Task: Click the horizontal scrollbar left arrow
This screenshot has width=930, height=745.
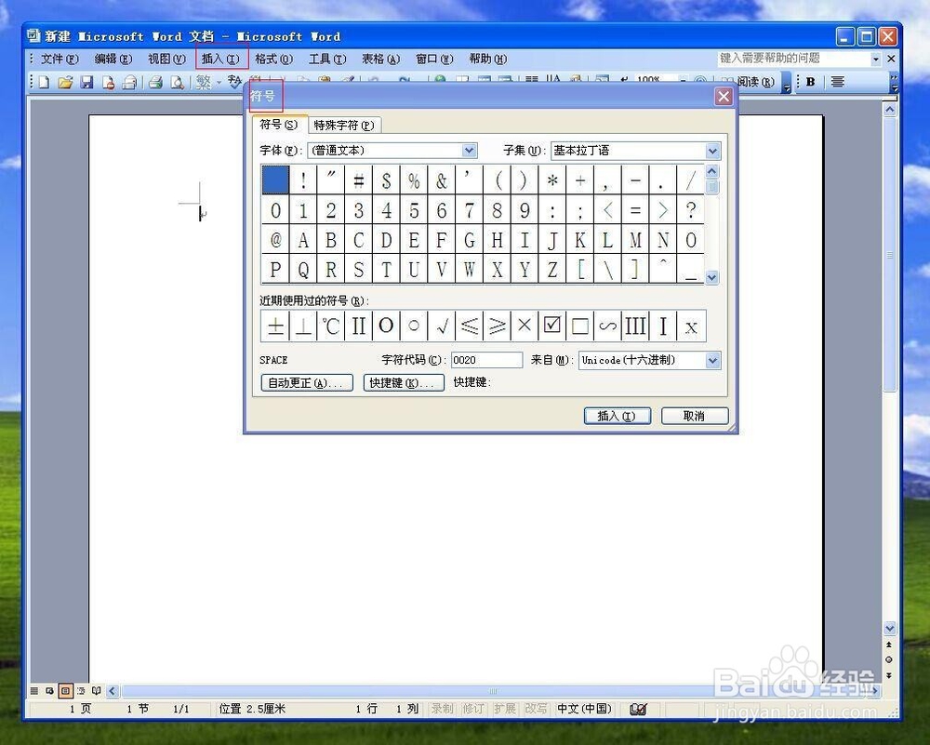Action: [x=113, y=691]
